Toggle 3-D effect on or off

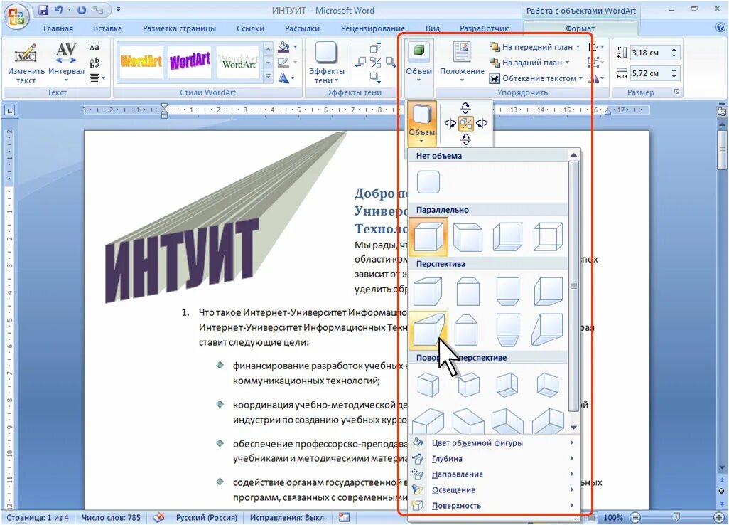click(x=466, y=123)
